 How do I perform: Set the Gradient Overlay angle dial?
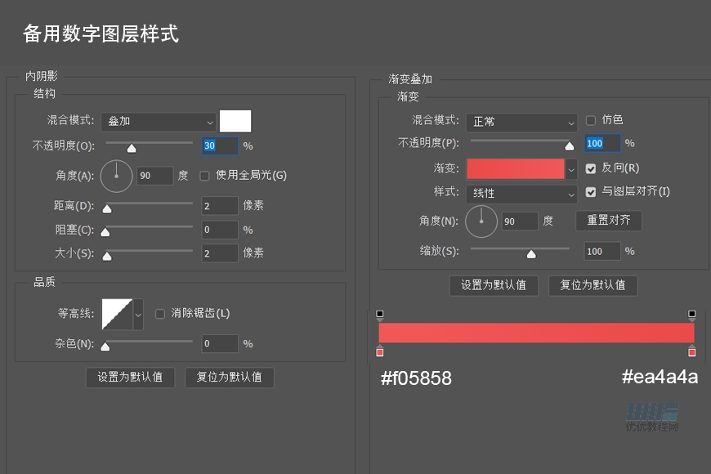[481, 221]
